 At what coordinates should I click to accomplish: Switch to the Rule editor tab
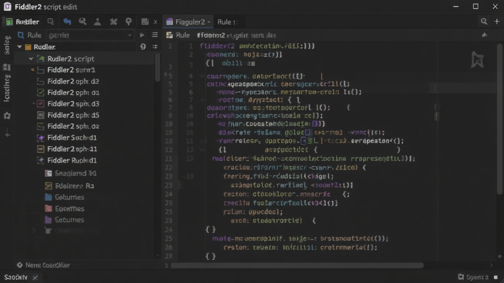(x=227, y=22)
